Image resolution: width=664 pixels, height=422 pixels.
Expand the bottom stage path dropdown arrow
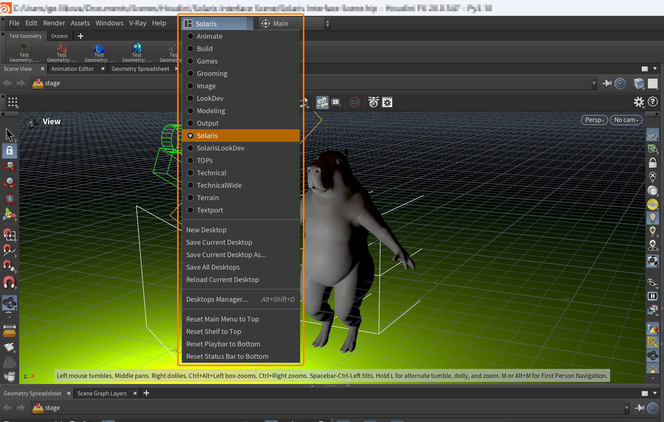coord(627,408)
